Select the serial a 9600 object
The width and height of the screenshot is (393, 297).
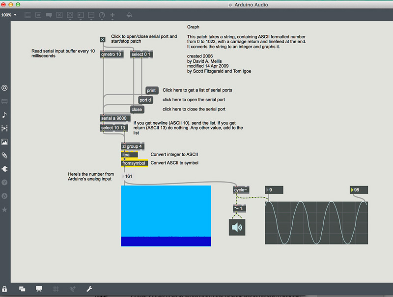(x=115, y=118)
